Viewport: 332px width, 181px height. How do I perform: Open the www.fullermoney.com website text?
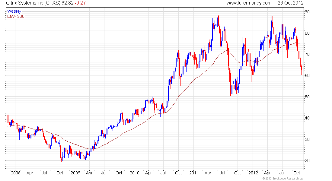pyautogui.click(x=249, y=3)
